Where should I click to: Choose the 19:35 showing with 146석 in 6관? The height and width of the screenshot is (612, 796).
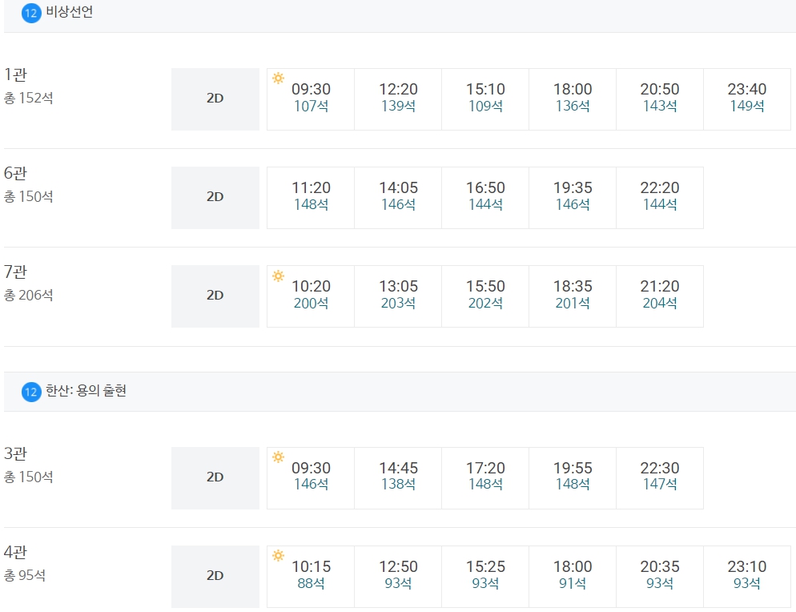[573, 198]
